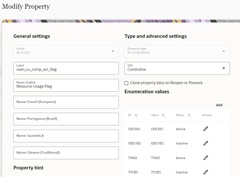Sort enumeration values by ID
The width and height of the screenshot is (240, 184).
click(x=136, y=115)
